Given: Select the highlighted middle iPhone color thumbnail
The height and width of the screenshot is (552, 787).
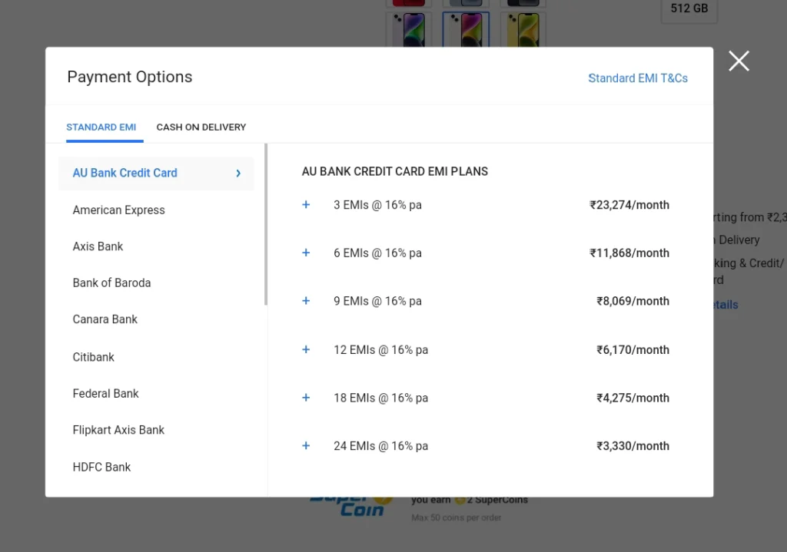Looking at the screenshot, I should [x=466, y=30].
